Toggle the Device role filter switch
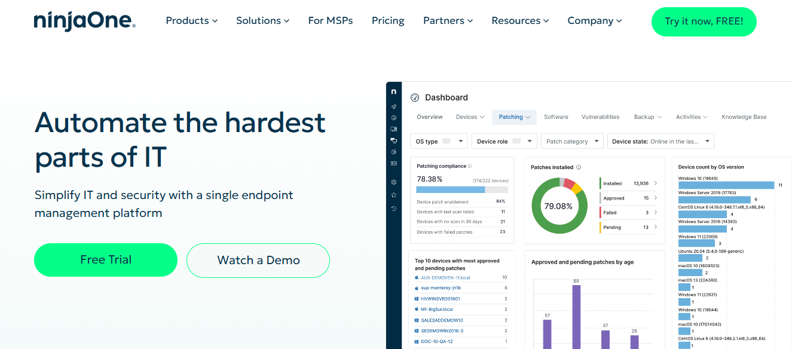792x349 pixels. coord(519,141)
